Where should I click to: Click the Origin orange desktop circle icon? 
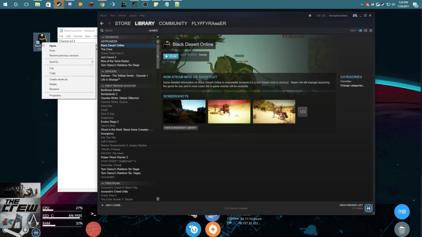213,229
